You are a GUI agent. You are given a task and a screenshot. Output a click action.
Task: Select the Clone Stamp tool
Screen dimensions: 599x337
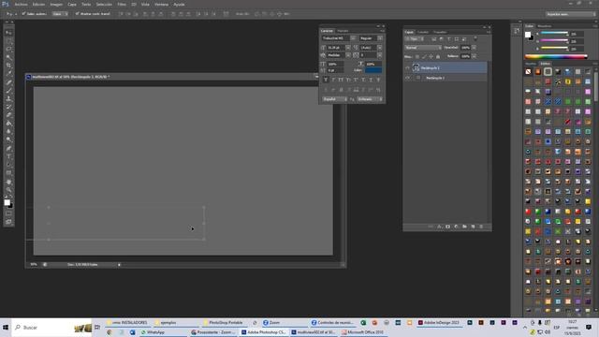point(8,98)
